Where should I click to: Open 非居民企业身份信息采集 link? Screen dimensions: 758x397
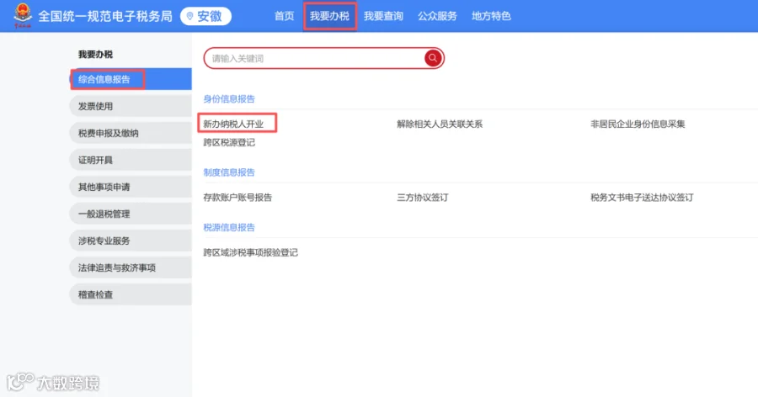click(638, 124)
